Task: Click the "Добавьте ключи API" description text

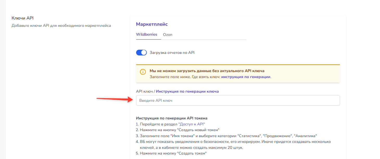Action: [61, 26]
